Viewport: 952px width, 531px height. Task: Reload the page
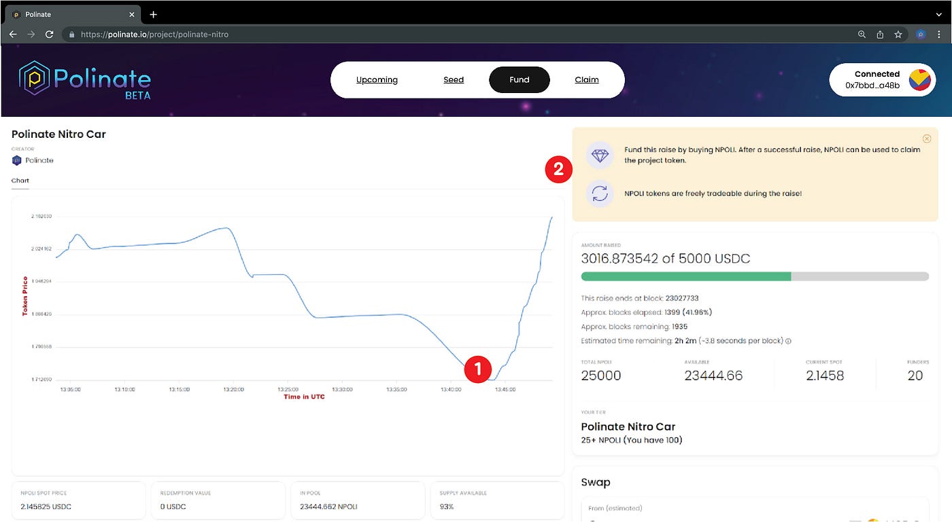49,34
